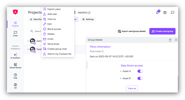This screenshot has width=185, height=100.
Task: Open Chats from the sidebar
Action: click(15, 34)
